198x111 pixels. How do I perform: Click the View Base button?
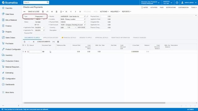(81, 27)
